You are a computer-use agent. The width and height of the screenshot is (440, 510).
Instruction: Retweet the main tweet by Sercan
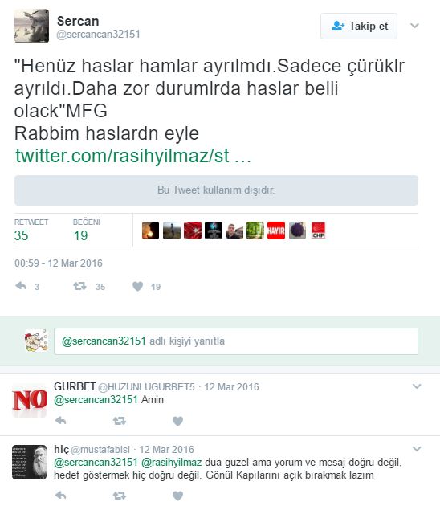pos(79,286)
